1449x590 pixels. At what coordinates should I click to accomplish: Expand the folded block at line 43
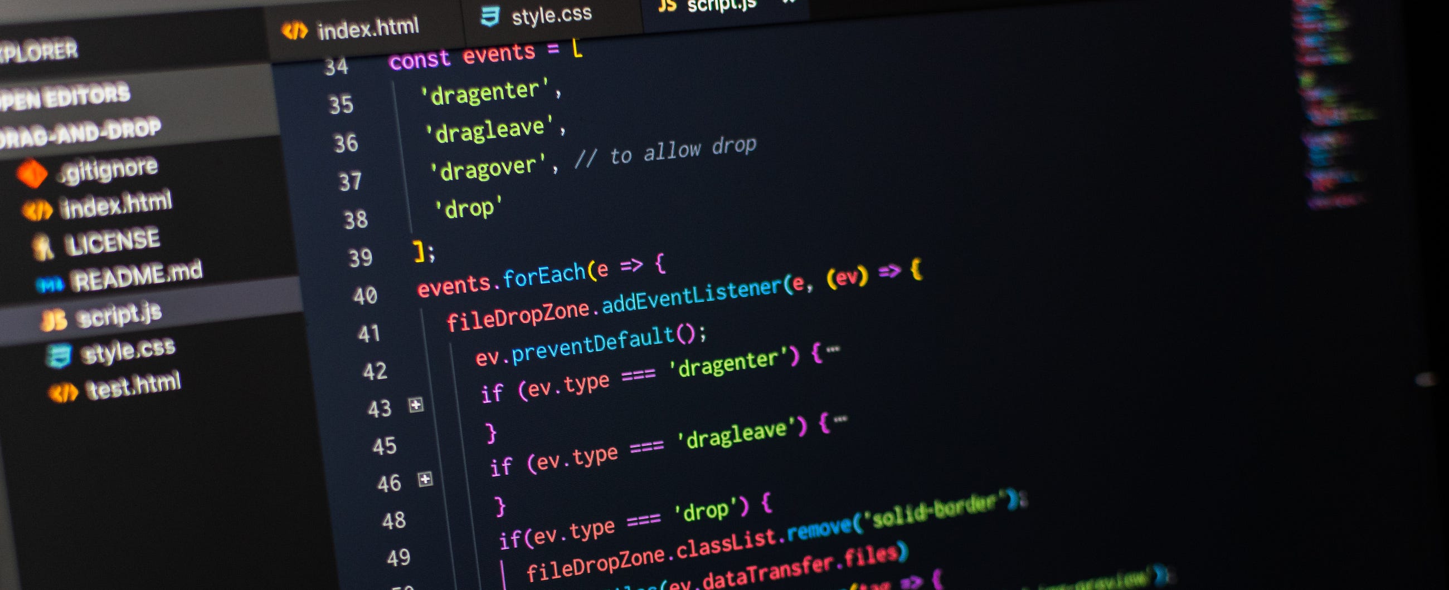coord(416,405)
